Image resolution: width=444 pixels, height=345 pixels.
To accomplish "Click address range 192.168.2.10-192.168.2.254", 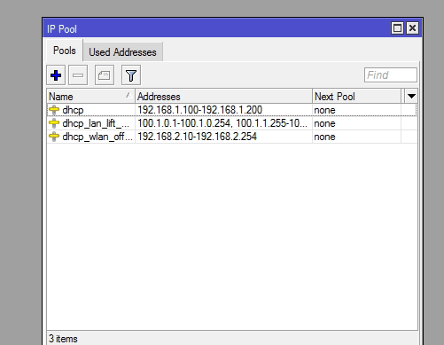I will [198, 137].
